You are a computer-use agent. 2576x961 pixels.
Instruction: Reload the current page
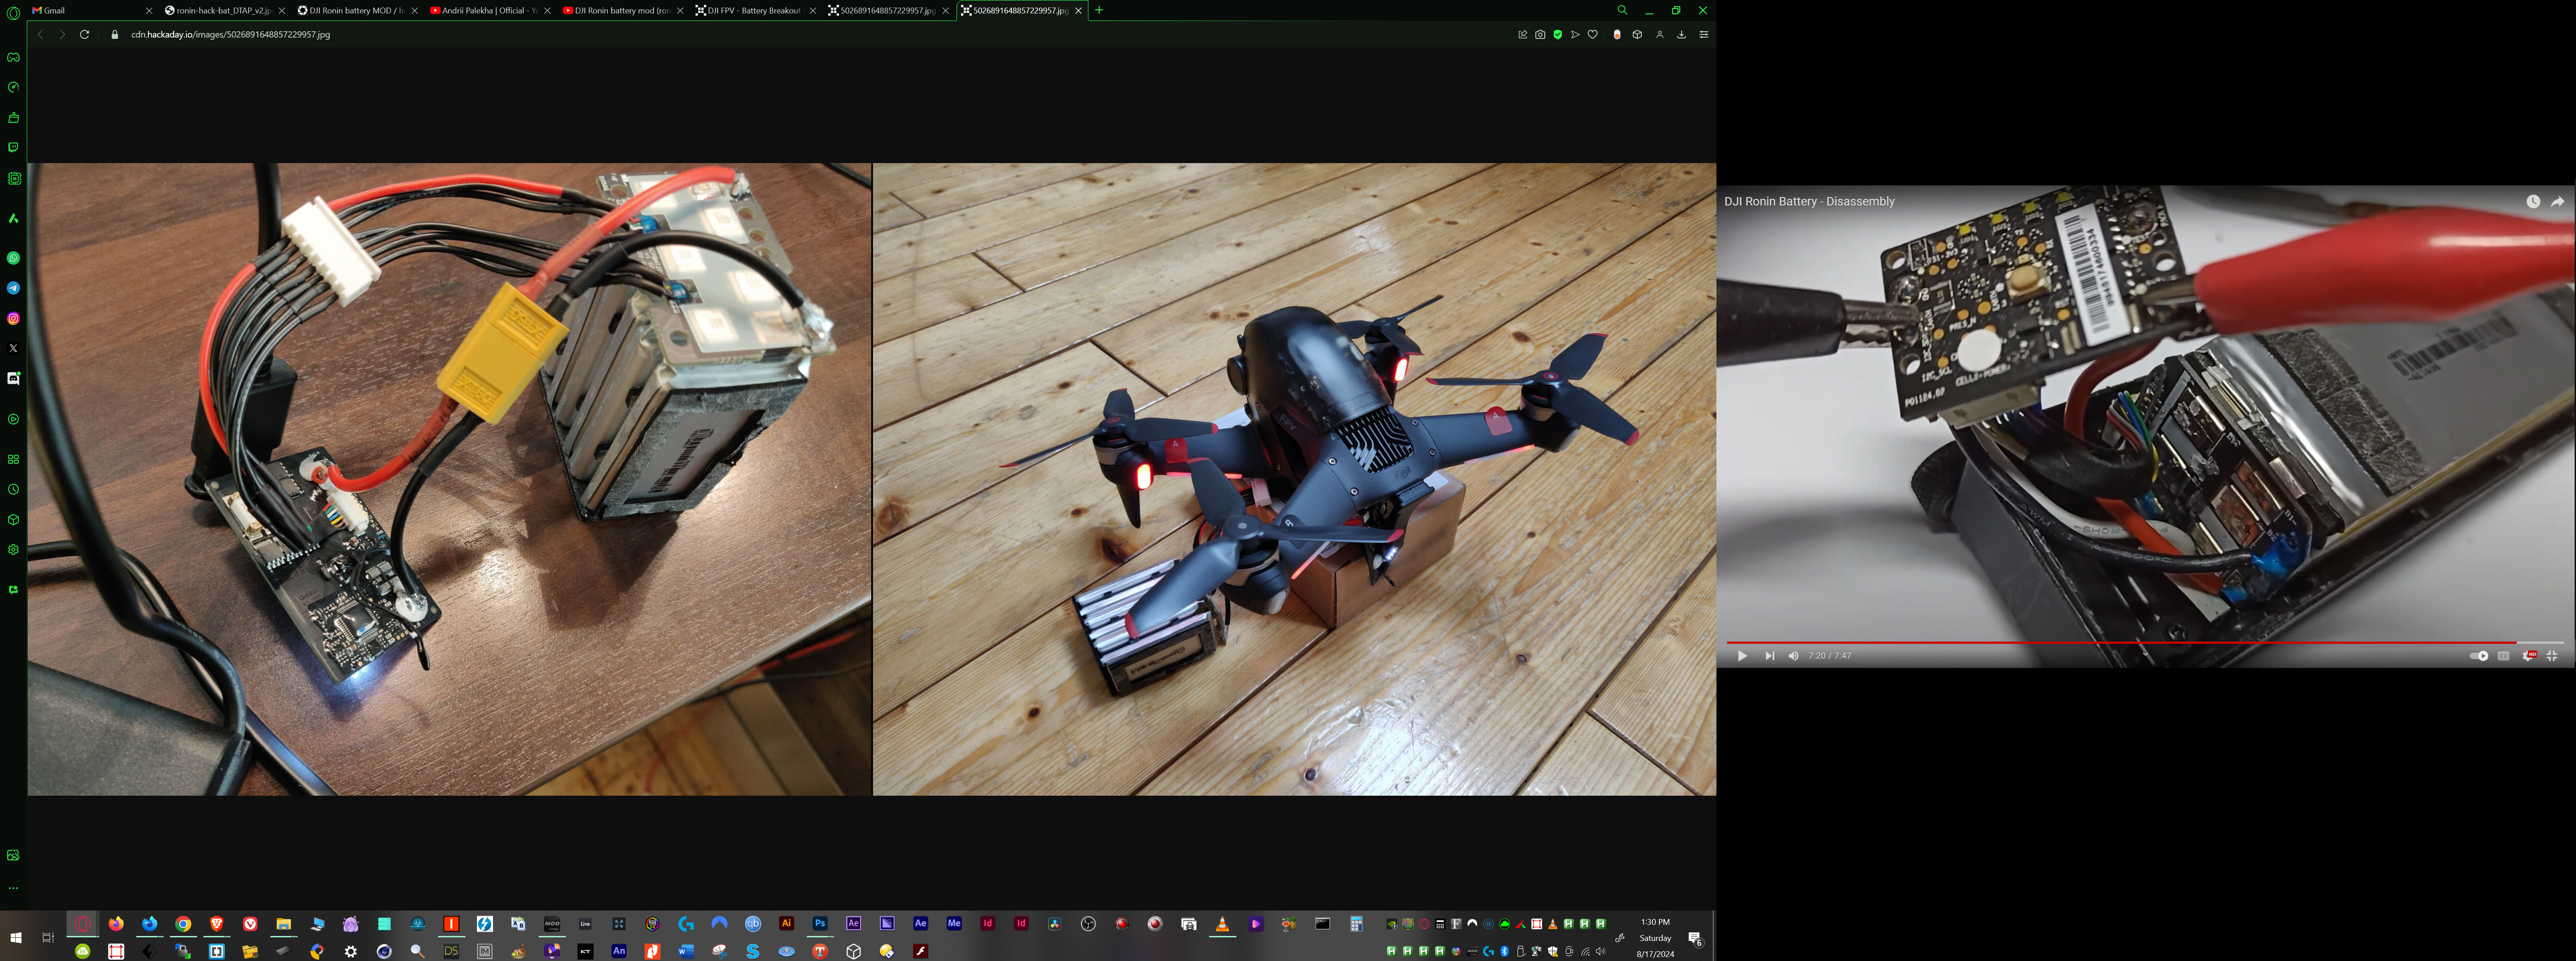pyautogui.click(x=85, y=34)
